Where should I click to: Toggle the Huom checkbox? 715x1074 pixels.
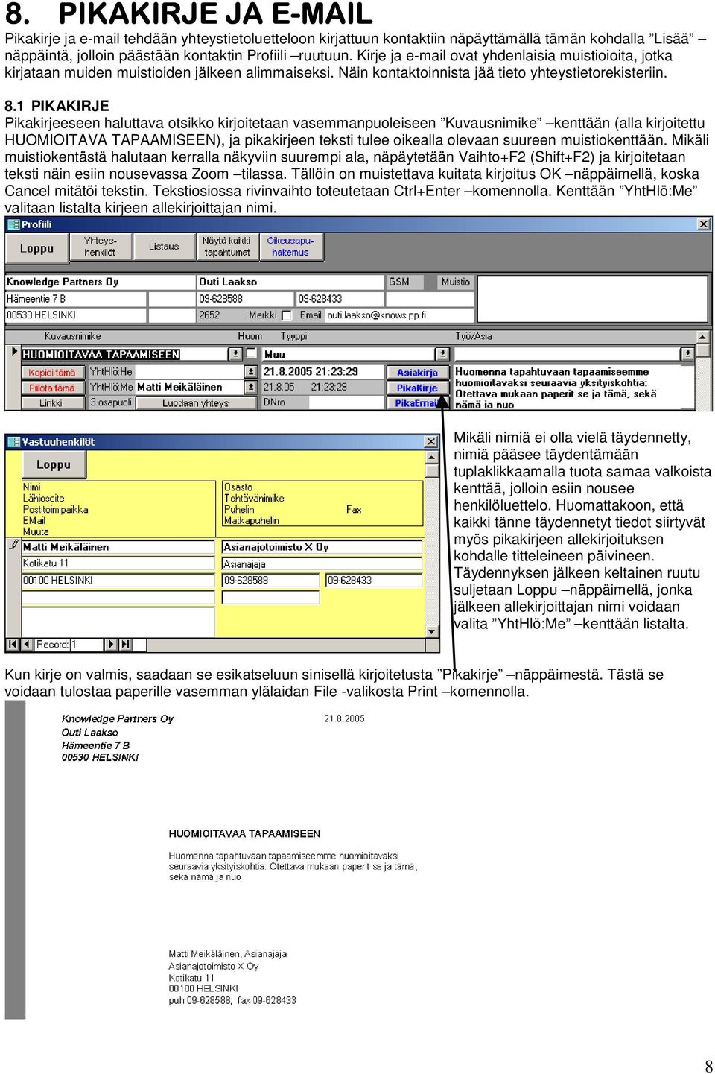pos(251,353)
